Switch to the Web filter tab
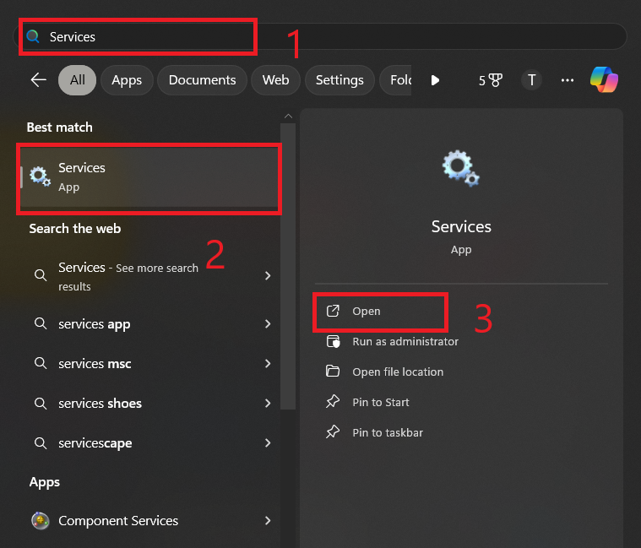 [275, 80]
